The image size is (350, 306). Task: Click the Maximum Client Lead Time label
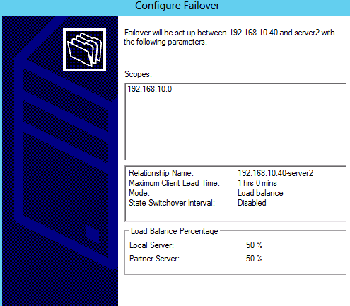tap(174, 183)
